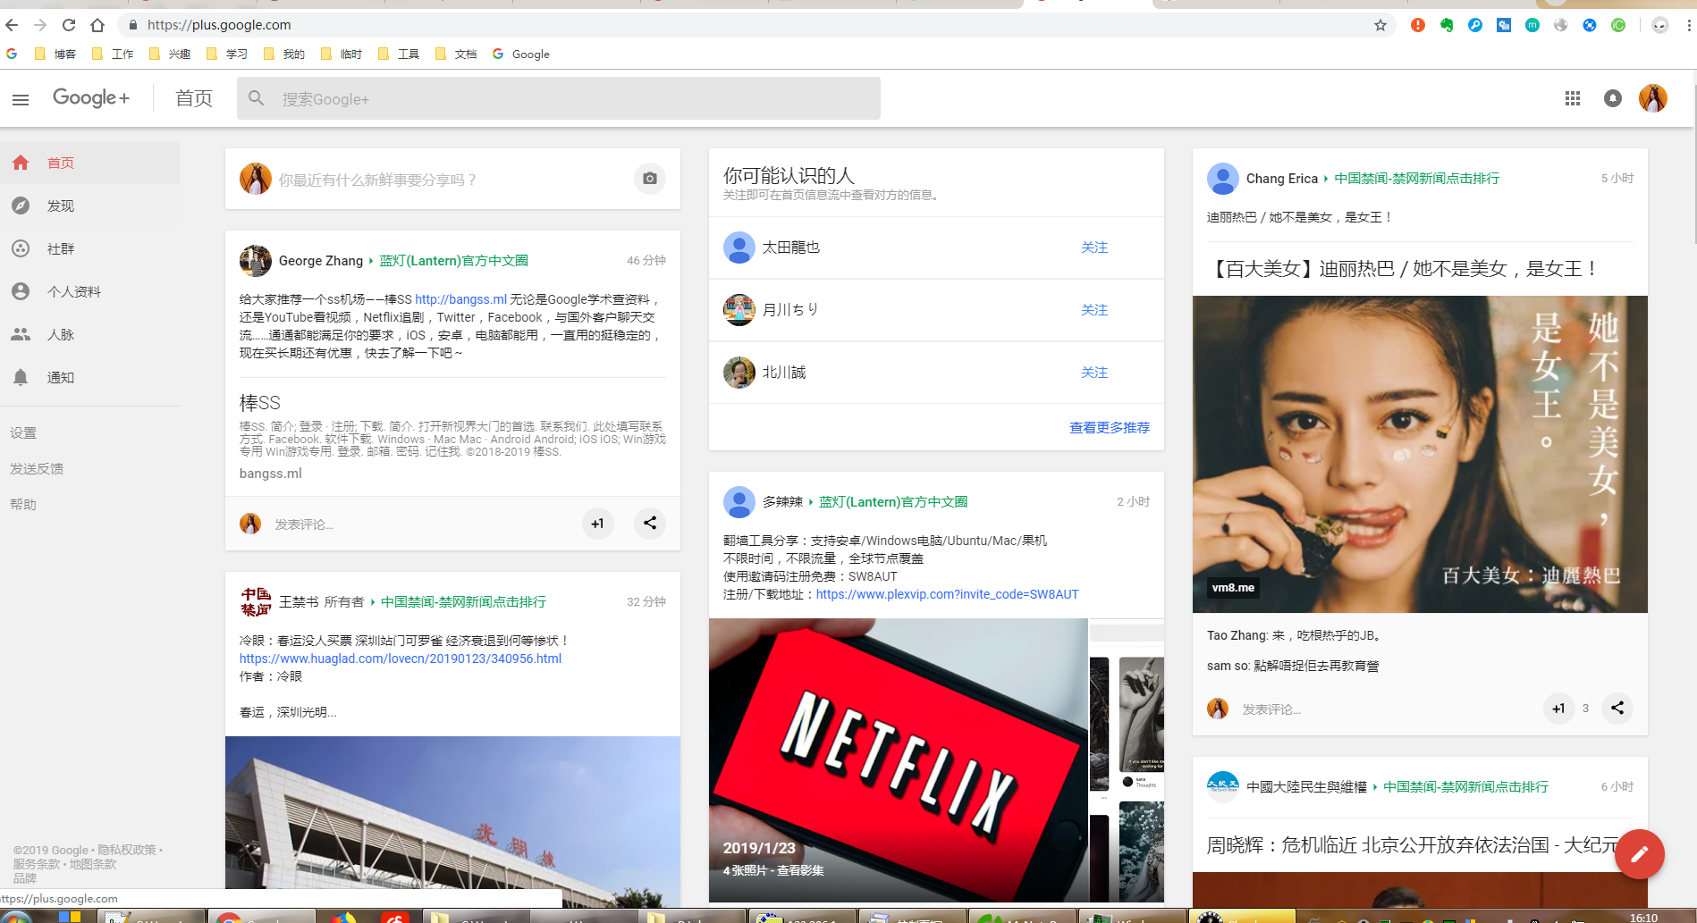Open the 深圳光明 station photo
This screenshot has height=923, width=1697.
(452, 820)
